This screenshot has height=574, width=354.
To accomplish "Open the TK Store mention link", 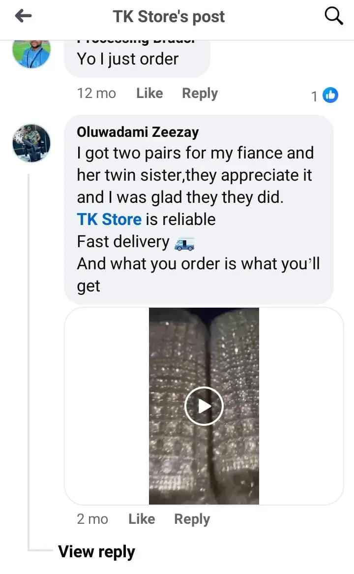I will (109, 219).
